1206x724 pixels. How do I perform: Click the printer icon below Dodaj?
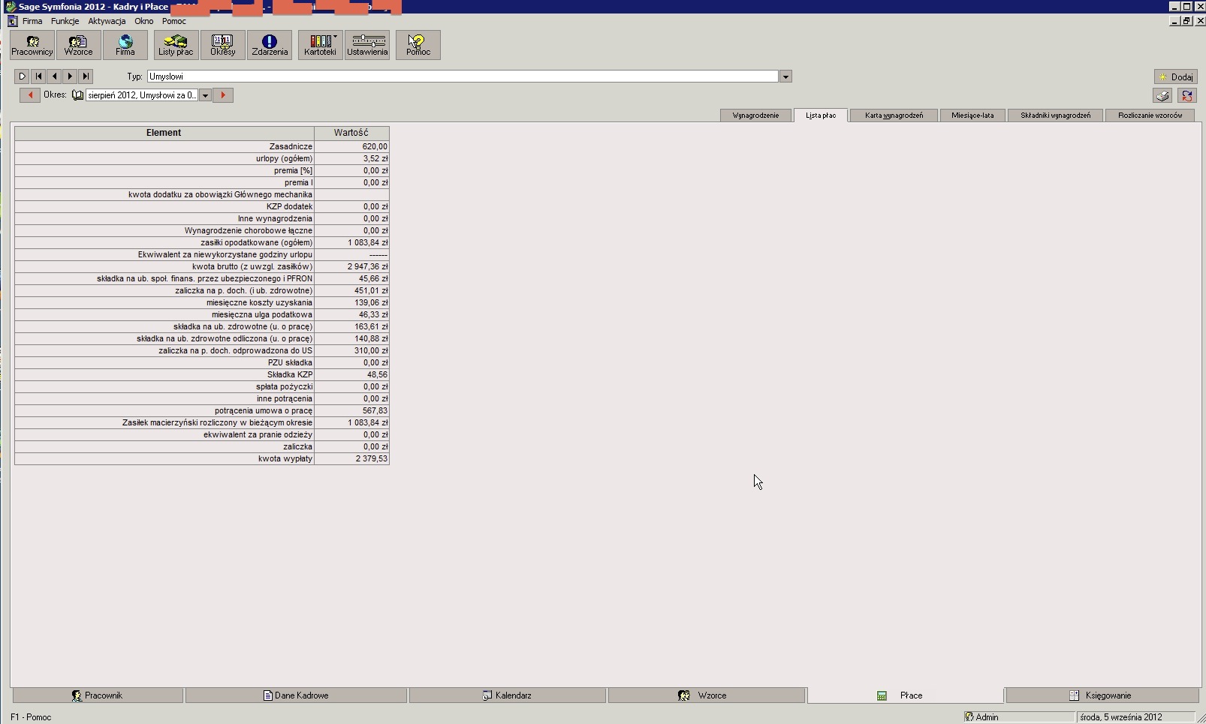pyautogui.click(x=1162, y=95)
